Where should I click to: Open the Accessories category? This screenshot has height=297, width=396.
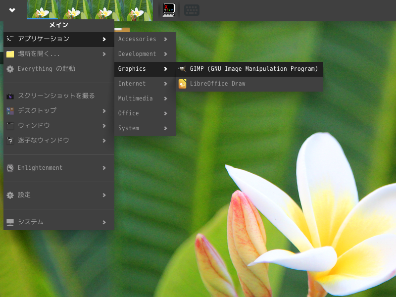pyautogui.click(x=145, y=39)
